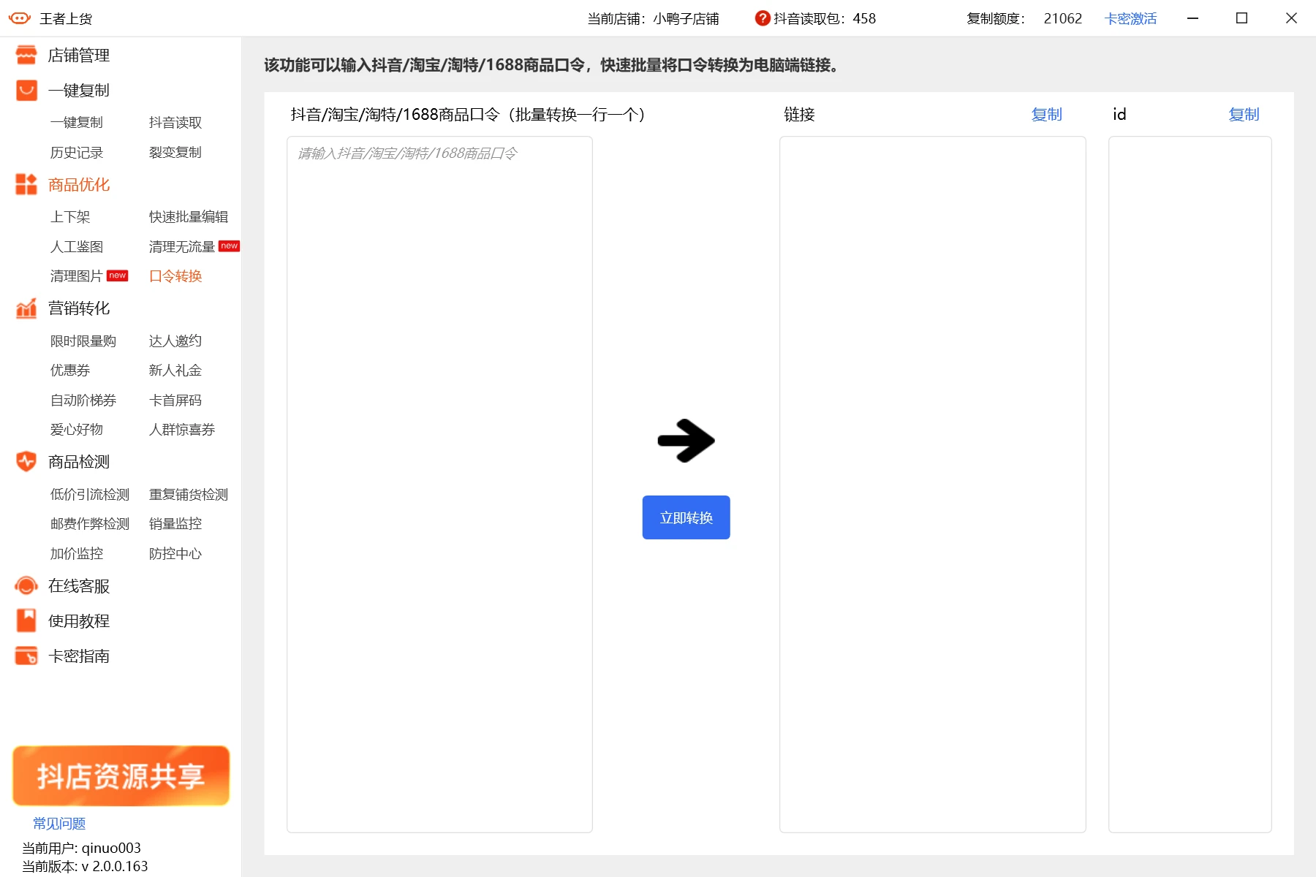The height and width of the screenshot is (877, 1316).
Task: Open 清理图片 feature
Action: click(77, 276)
